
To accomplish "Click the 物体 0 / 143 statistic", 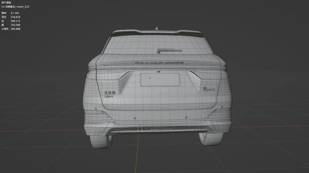I will click(10, 13).
